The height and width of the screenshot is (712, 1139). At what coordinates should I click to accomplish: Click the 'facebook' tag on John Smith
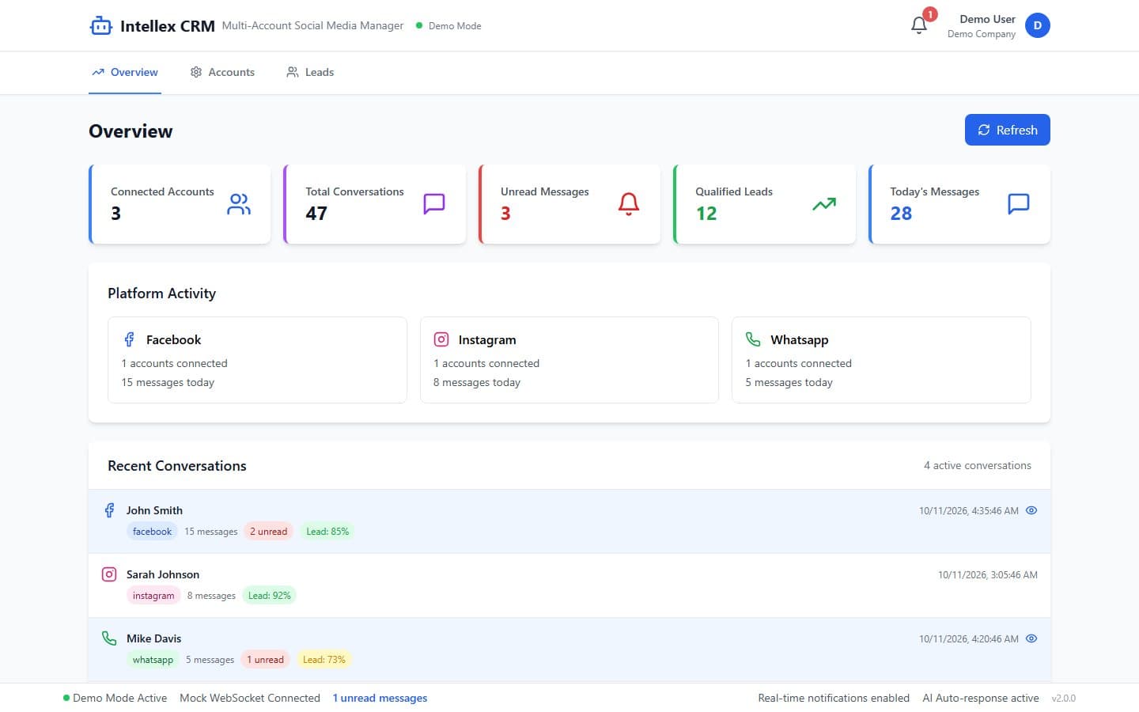152,532
